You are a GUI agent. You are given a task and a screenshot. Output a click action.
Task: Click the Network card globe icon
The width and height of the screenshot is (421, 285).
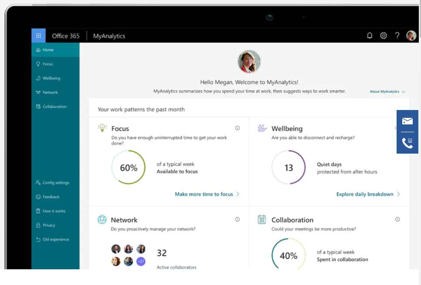point(102,220)
